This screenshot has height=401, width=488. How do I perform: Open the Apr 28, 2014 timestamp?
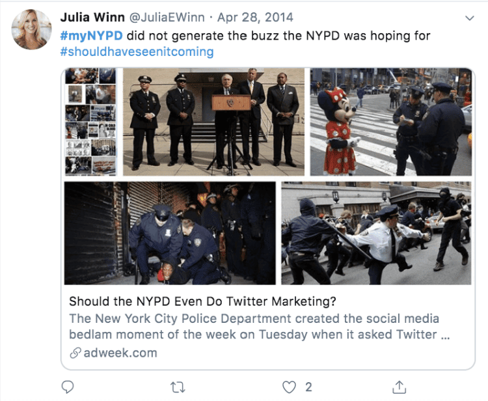point(255,18)
